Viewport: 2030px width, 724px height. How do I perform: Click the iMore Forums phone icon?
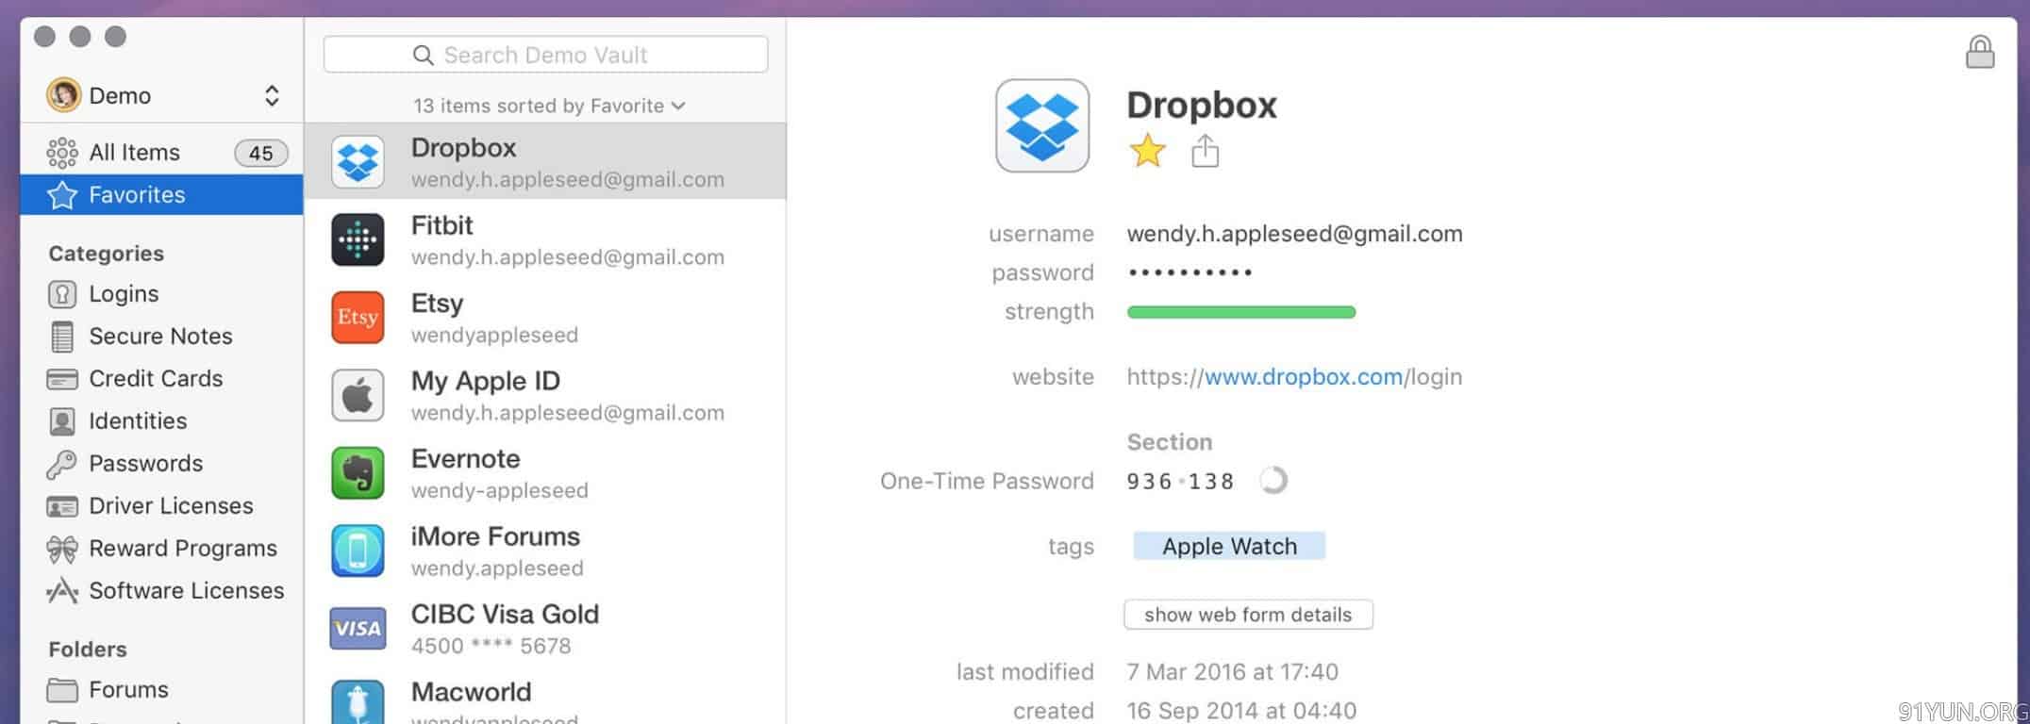[358, 551]
